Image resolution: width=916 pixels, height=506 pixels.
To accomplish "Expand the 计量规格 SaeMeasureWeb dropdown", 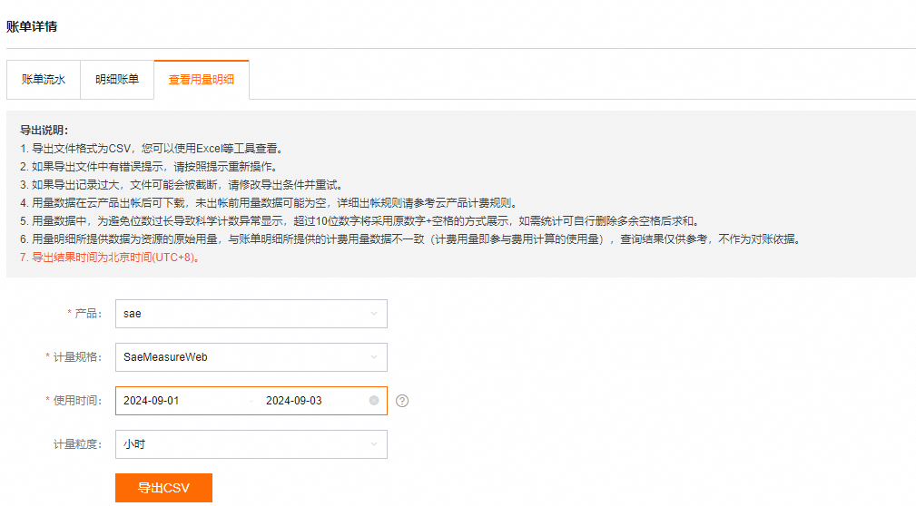I will 251,357.
